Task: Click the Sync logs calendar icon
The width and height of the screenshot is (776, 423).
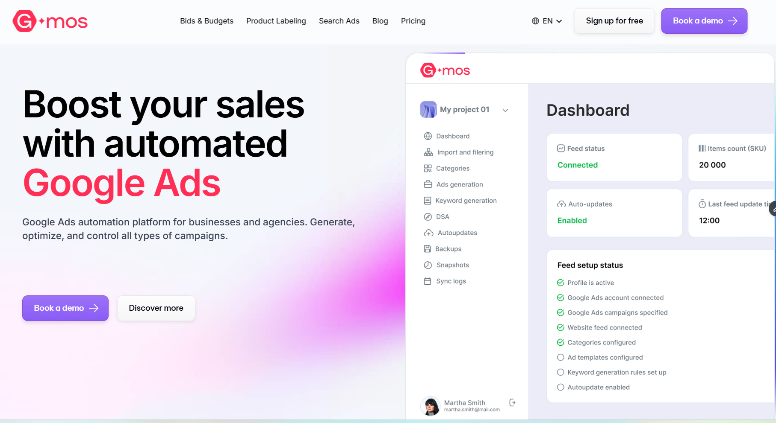Action: [428, 281]
